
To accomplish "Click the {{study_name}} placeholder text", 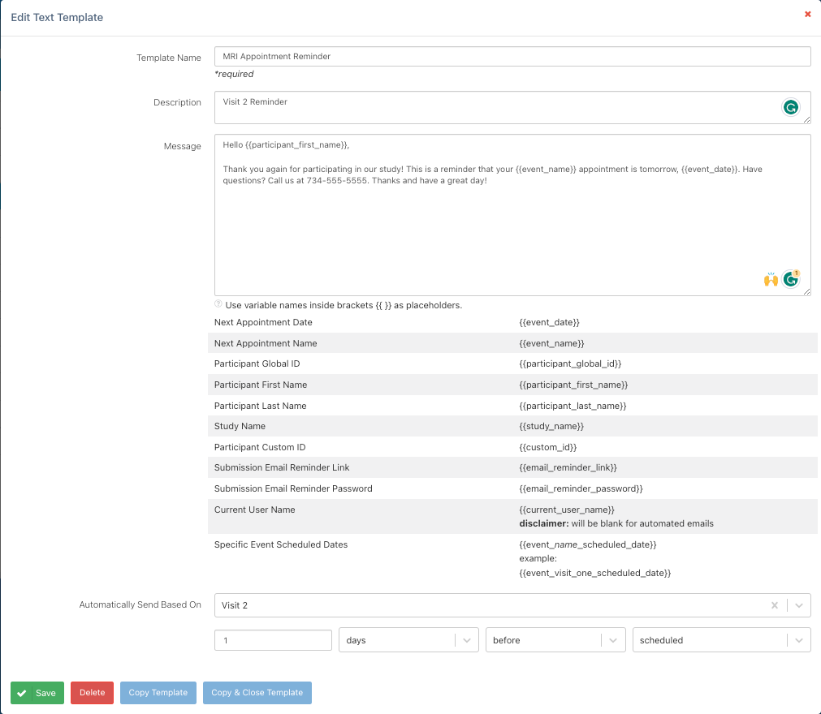I will 551,426.
